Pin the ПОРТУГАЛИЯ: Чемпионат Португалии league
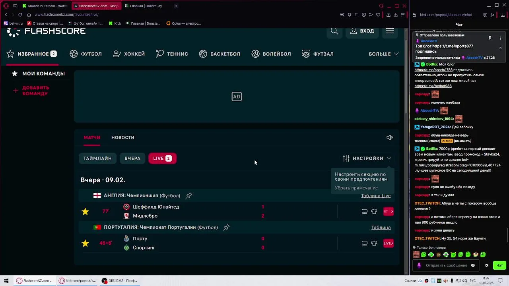Image resolution: width=509 pixels, height=286 pixels. (226, 227)
